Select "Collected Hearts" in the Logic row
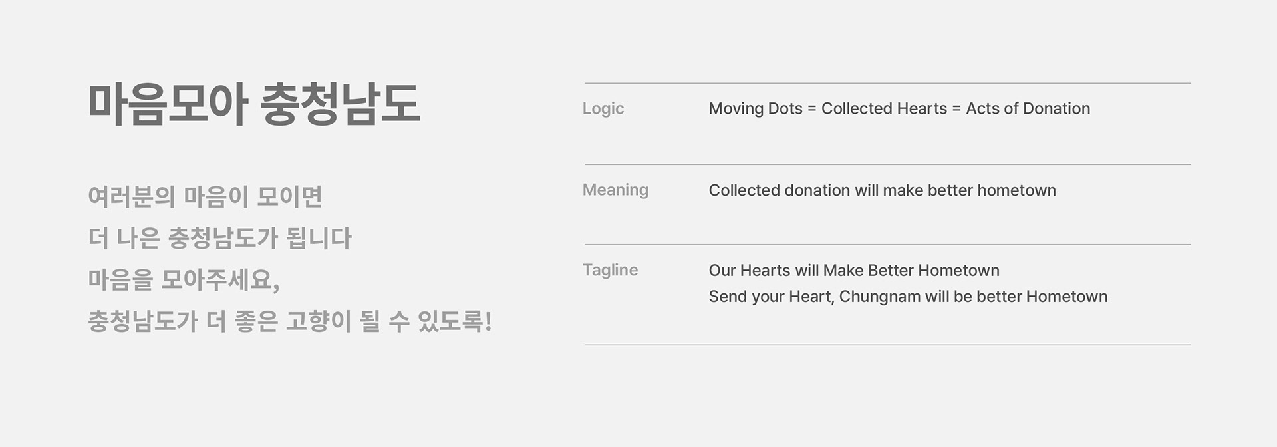The image size is (1277, 447). [884, 108]
